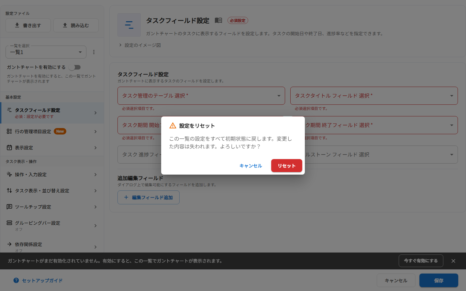Open 行の管理項目設定 menu item
This screenshot has height=291, width=466.
52,131
